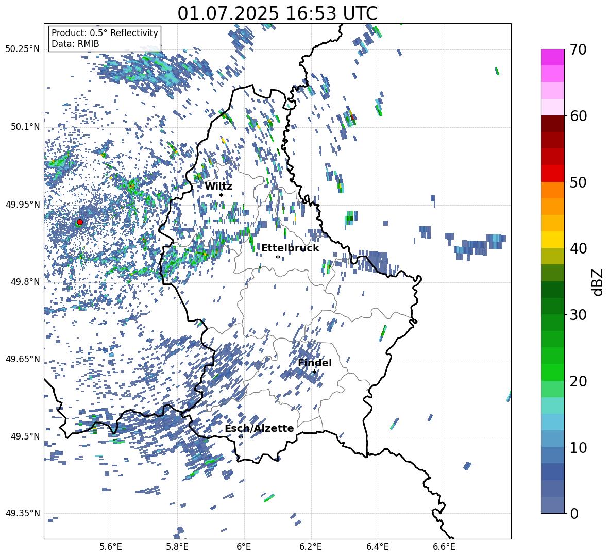Click the 6.2°E longitude label
The image size is (610, 557).
coord(311,547)
